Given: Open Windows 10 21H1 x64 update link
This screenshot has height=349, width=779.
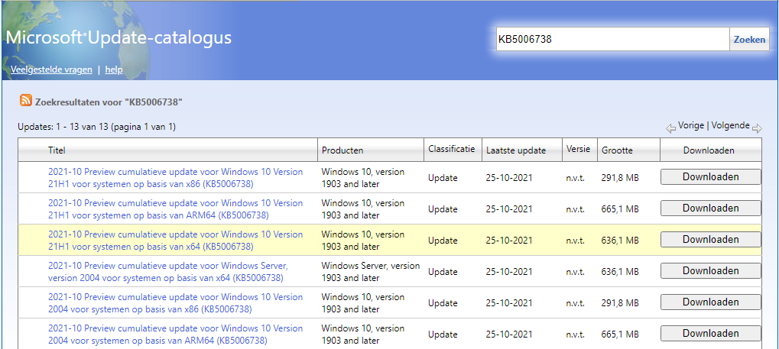Looking at the screenshot, I should pyautogui.click(x=175, y=241).
